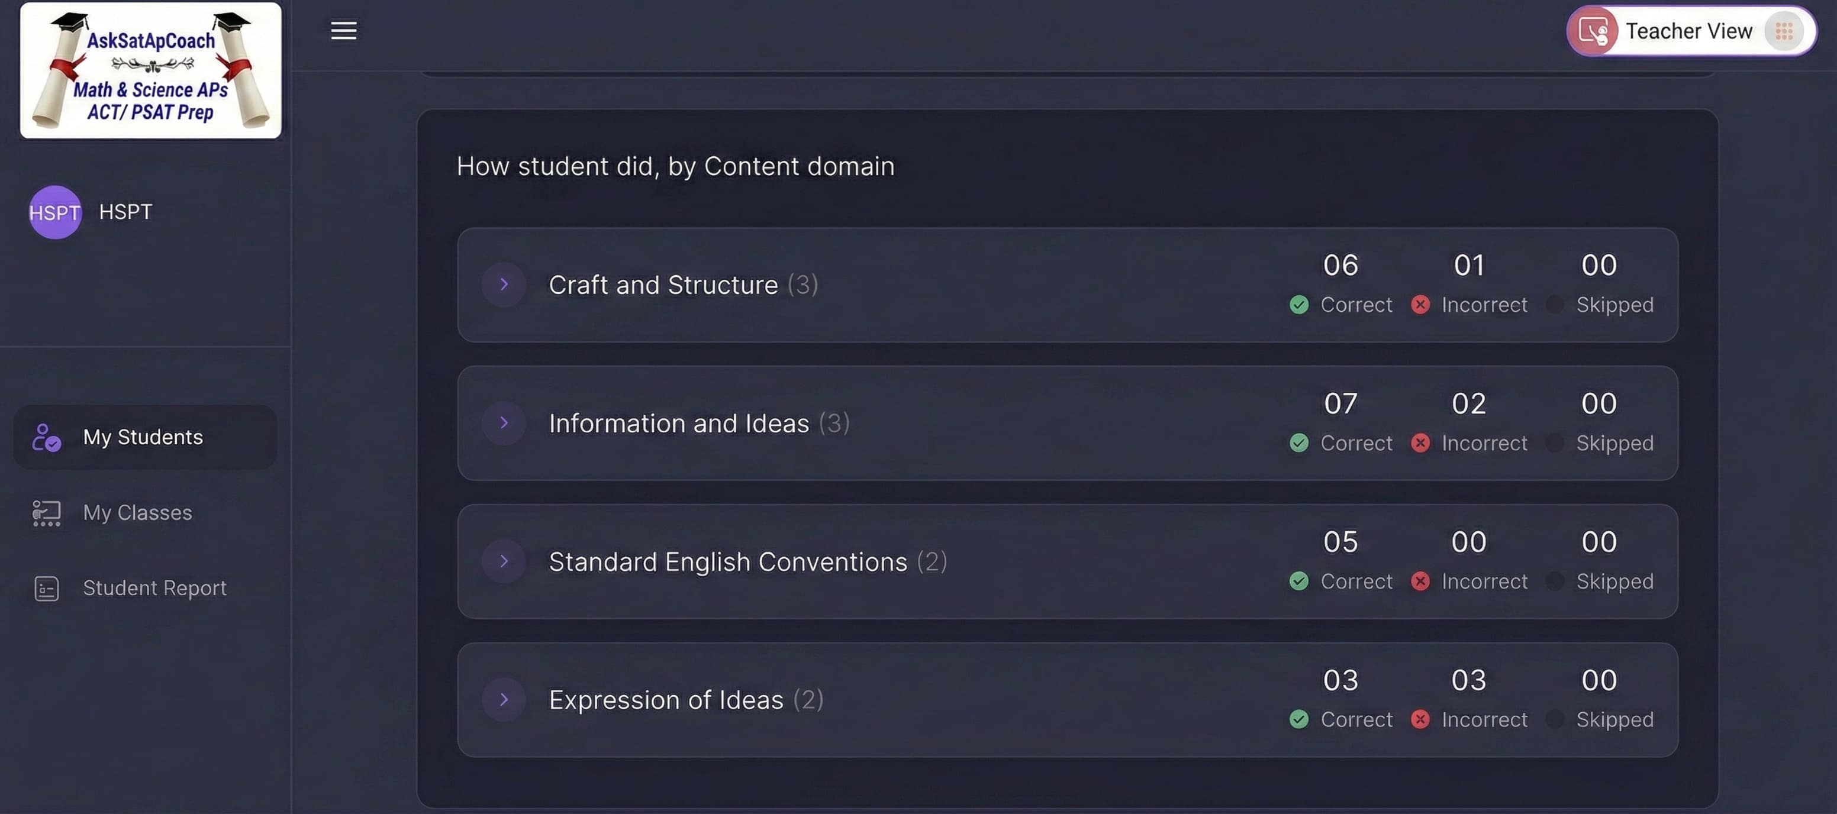Expand the Expression of Ideas row
The height and width of the screenshot is (814, 1837).
[x=504, y=699]
